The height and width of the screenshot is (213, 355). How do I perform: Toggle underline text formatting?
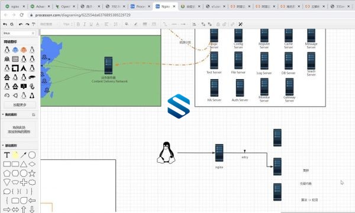[91, 24]
